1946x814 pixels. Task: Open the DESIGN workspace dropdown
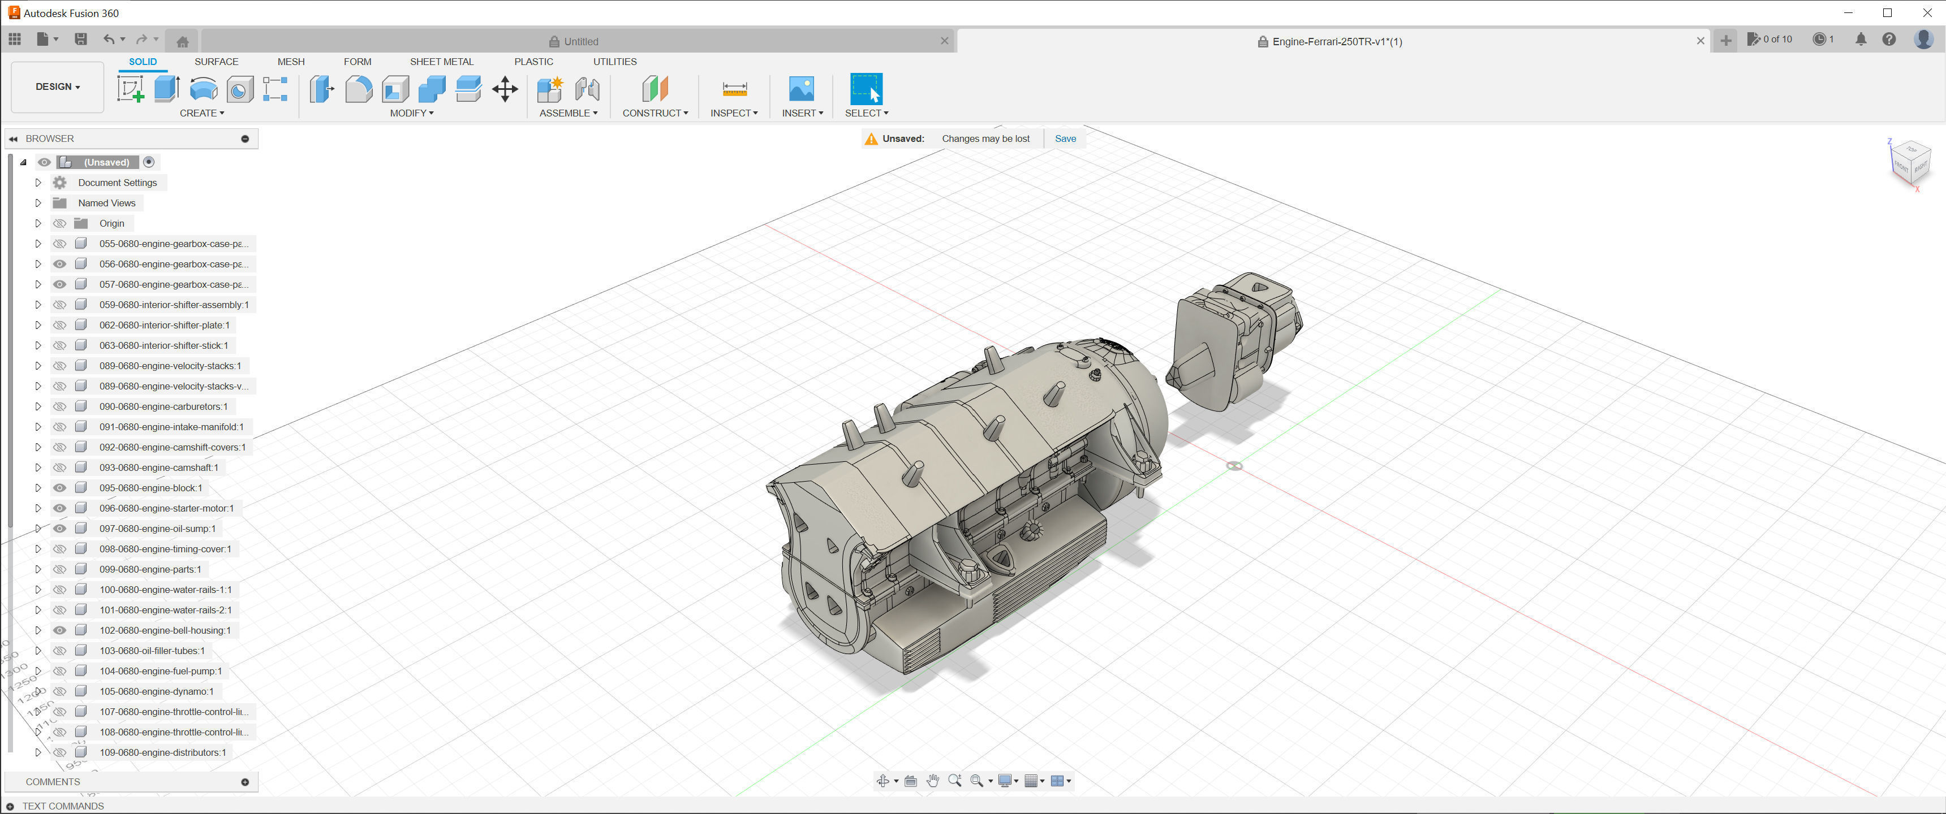click(x=57, y=87)
